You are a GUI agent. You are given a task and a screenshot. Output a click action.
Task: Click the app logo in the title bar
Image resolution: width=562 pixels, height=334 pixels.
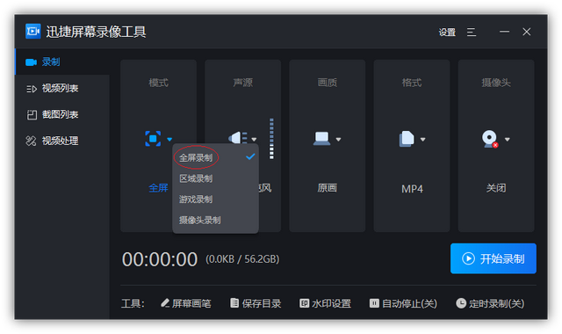[x=33, y=32]
